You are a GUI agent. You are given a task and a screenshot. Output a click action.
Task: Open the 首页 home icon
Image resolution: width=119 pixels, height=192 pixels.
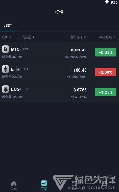(14, 184)
